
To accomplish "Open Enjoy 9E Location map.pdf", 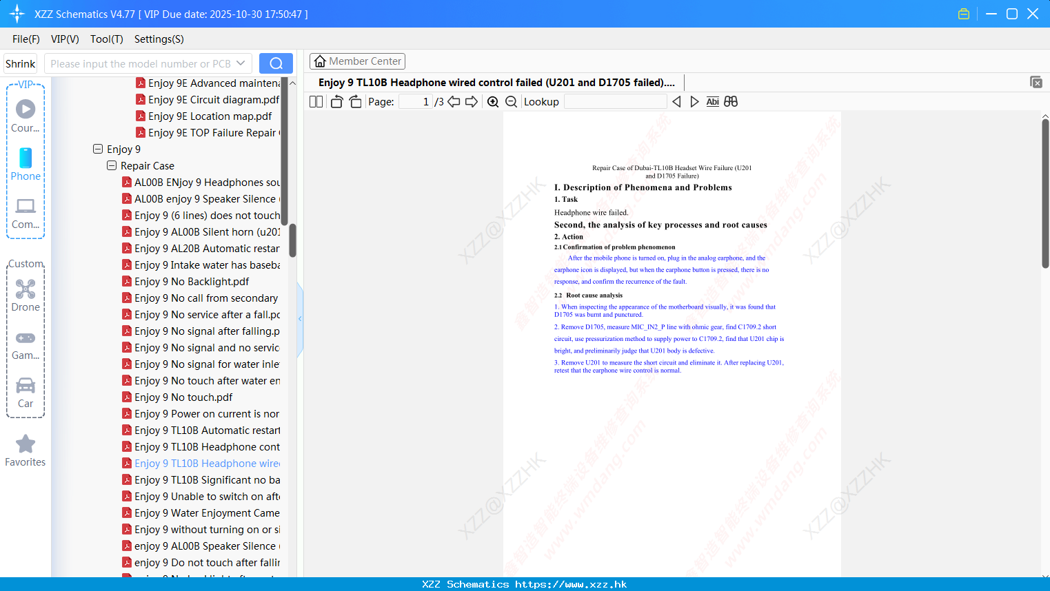I will 204,116.
